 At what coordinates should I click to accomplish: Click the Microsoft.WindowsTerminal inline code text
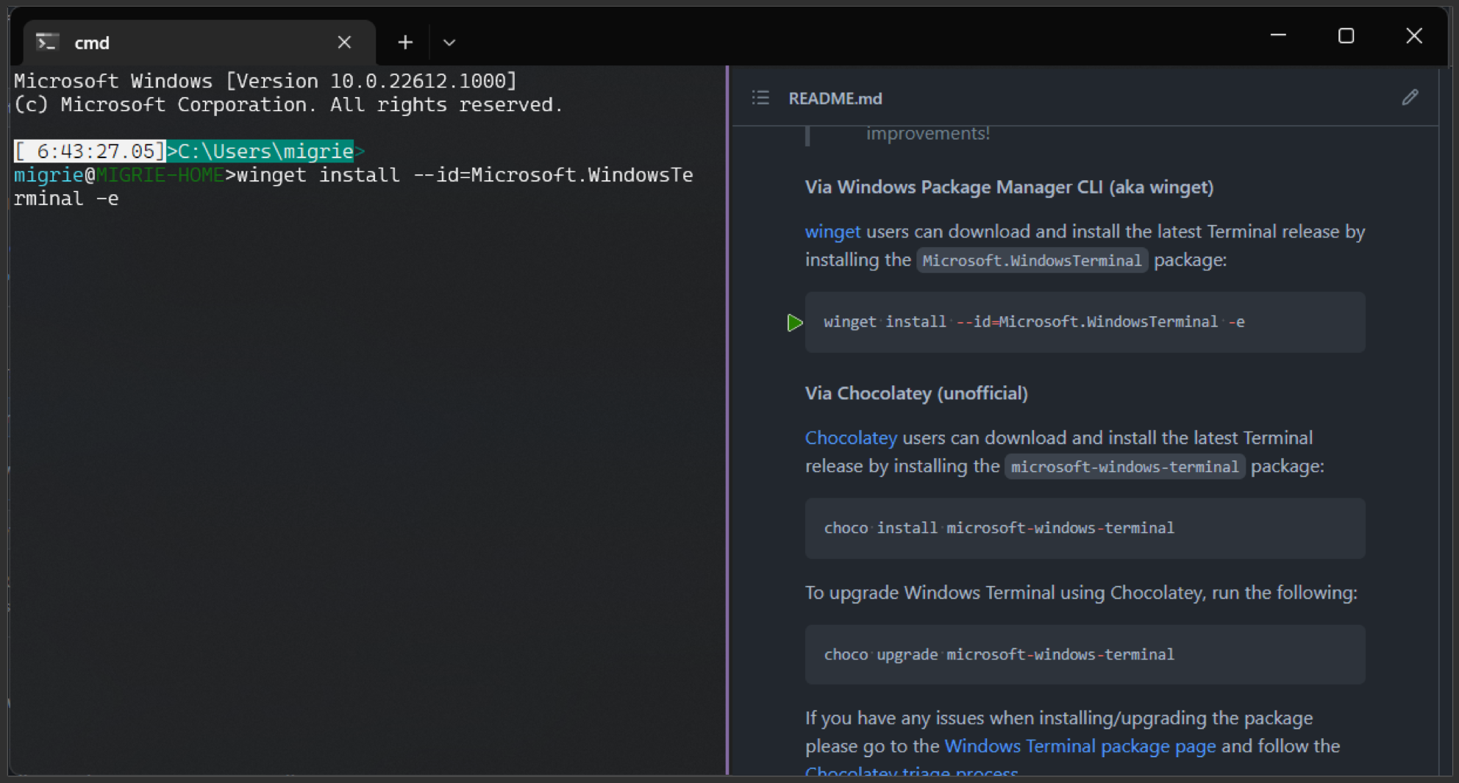coord(1032,260)
